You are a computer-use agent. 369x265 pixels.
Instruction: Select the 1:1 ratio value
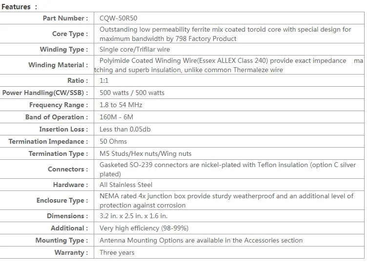(x=104, y=80)
